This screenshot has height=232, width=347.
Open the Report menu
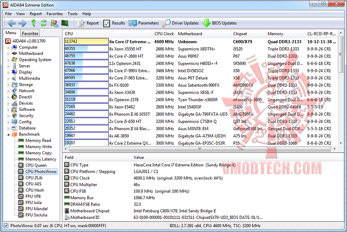pyautogui.click(x=36, y=14)
